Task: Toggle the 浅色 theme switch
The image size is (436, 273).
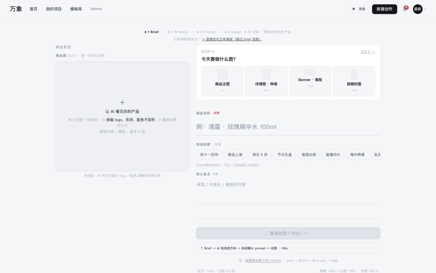Action: 359,9
